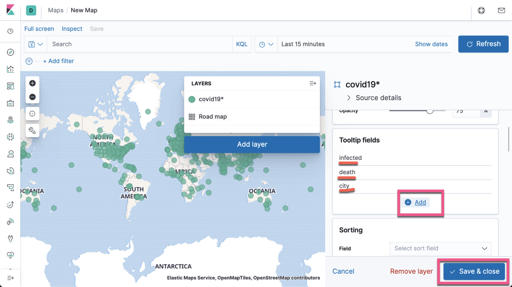512x287 pixels.
Task: Open Machine Learning icon in sidebar
Action: [x=11, y=137]
